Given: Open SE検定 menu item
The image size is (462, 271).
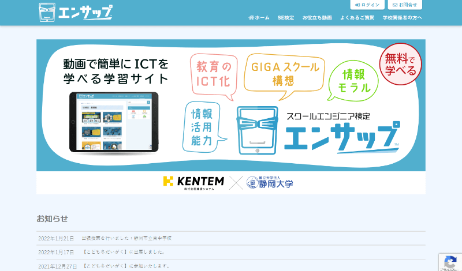Looking at the screenshot, I should [286, 18].
